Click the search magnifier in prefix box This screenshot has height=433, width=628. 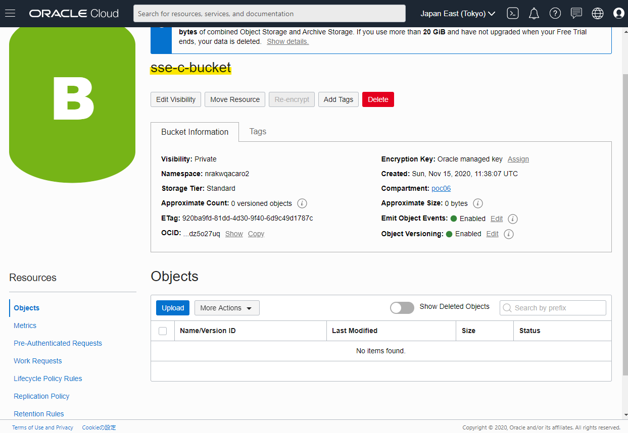pos(508,308)
